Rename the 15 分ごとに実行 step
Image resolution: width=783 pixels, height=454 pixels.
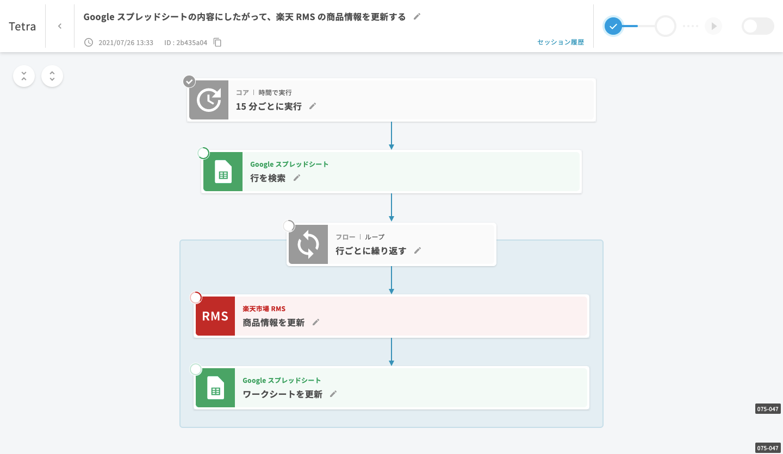313,106
